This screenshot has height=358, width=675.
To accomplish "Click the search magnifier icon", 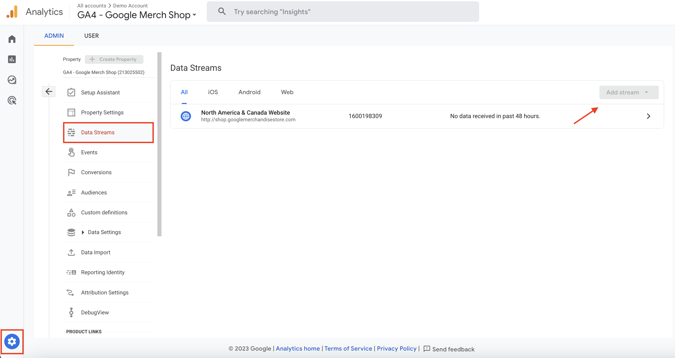I will coord(222,11).
